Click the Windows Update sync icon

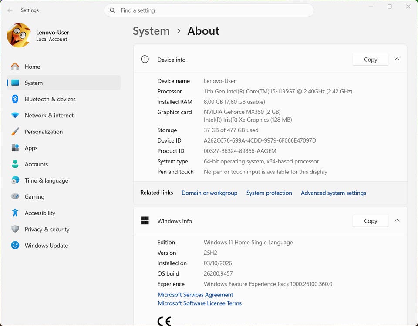tap(15, 245)
